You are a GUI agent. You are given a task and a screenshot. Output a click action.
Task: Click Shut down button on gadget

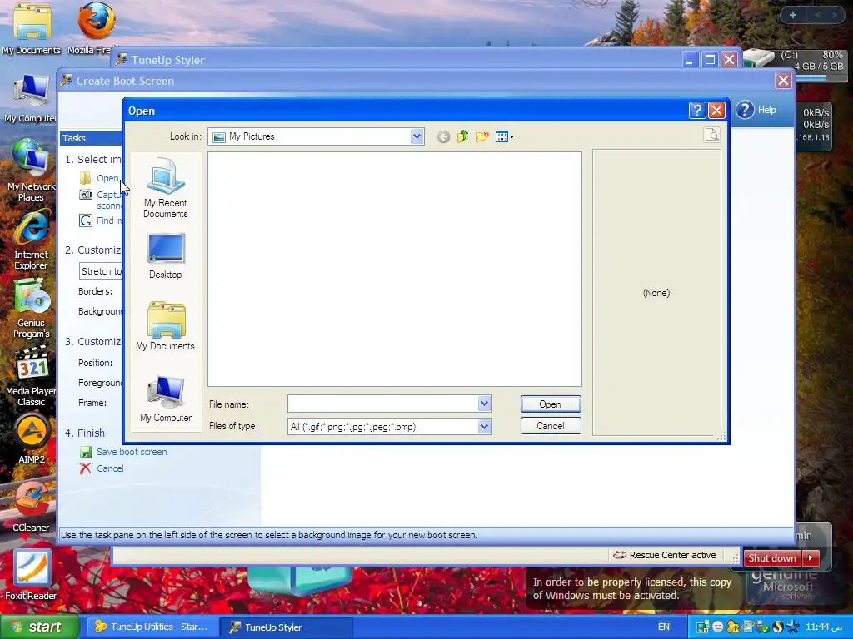772,558
